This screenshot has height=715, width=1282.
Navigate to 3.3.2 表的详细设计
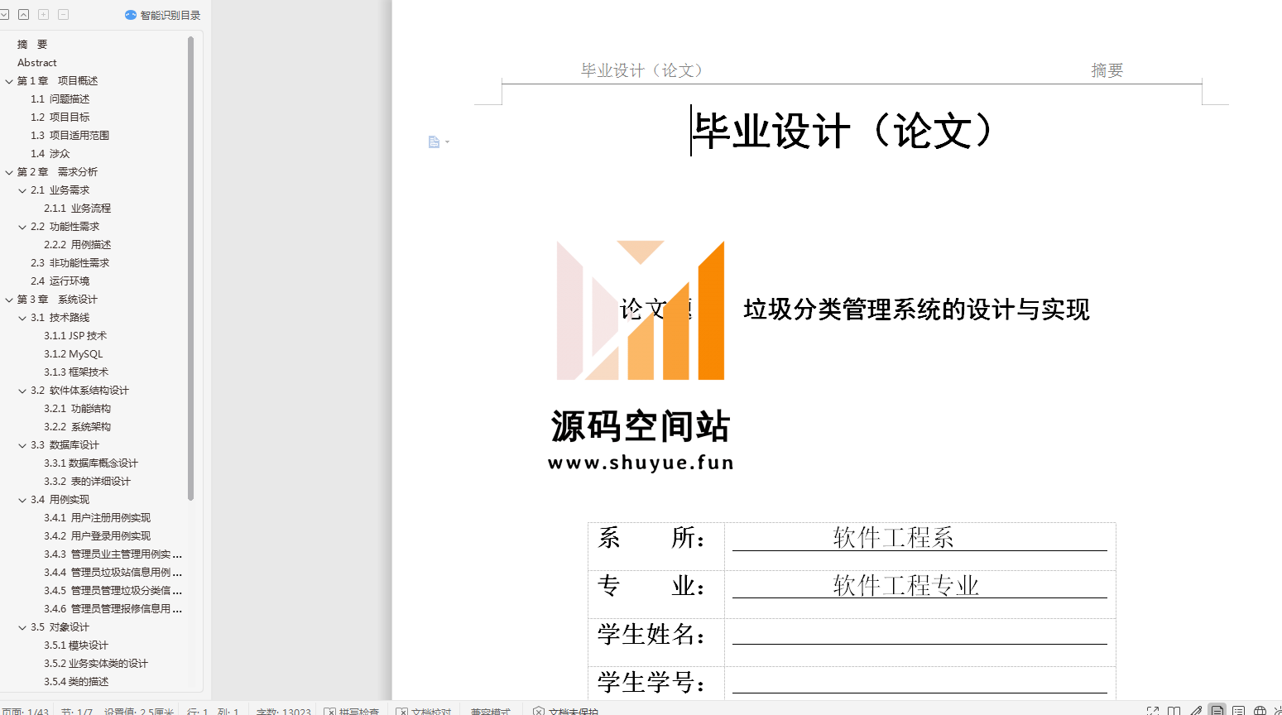pyautogui.click(x=87, y=482)
